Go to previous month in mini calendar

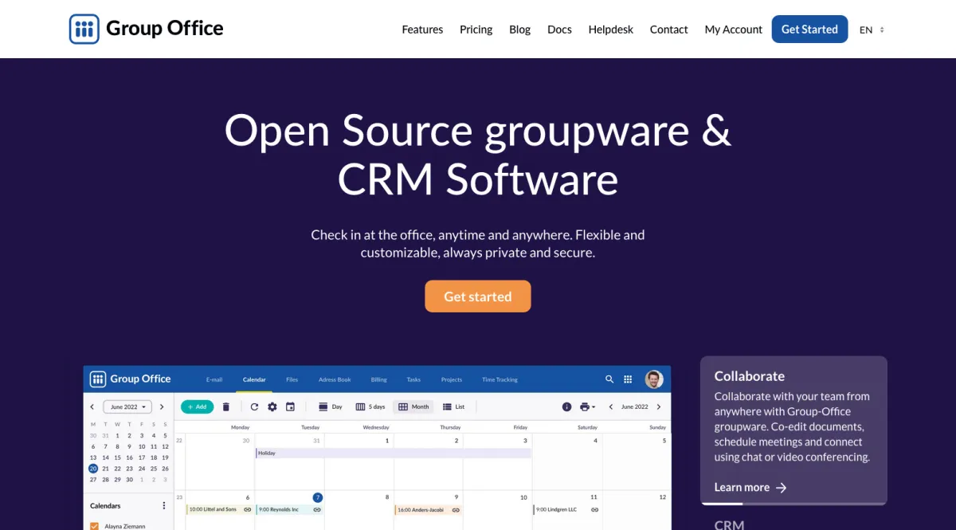tap(92, 406)
